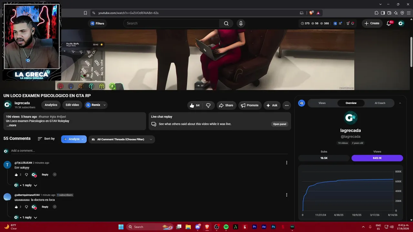
Task: Click the Edit video button
Action: click(72, 105)
